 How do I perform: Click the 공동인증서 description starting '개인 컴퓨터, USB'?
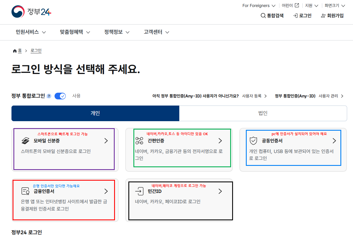tap(291, 155)
